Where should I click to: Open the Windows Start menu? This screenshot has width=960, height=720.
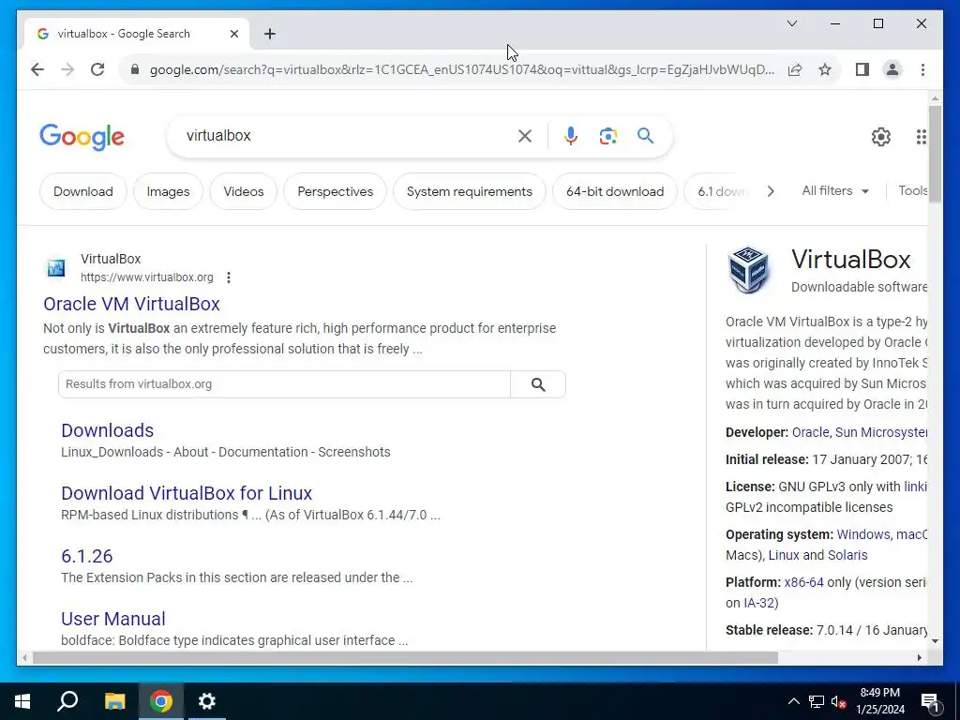[22, 701]
